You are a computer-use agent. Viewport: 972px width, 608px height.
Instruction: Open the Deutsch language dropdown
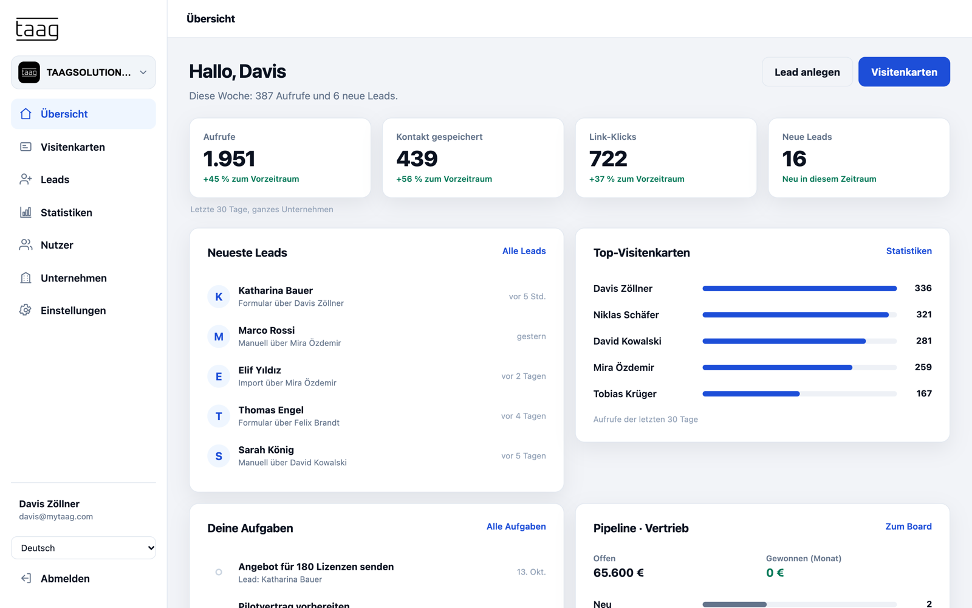83,548
